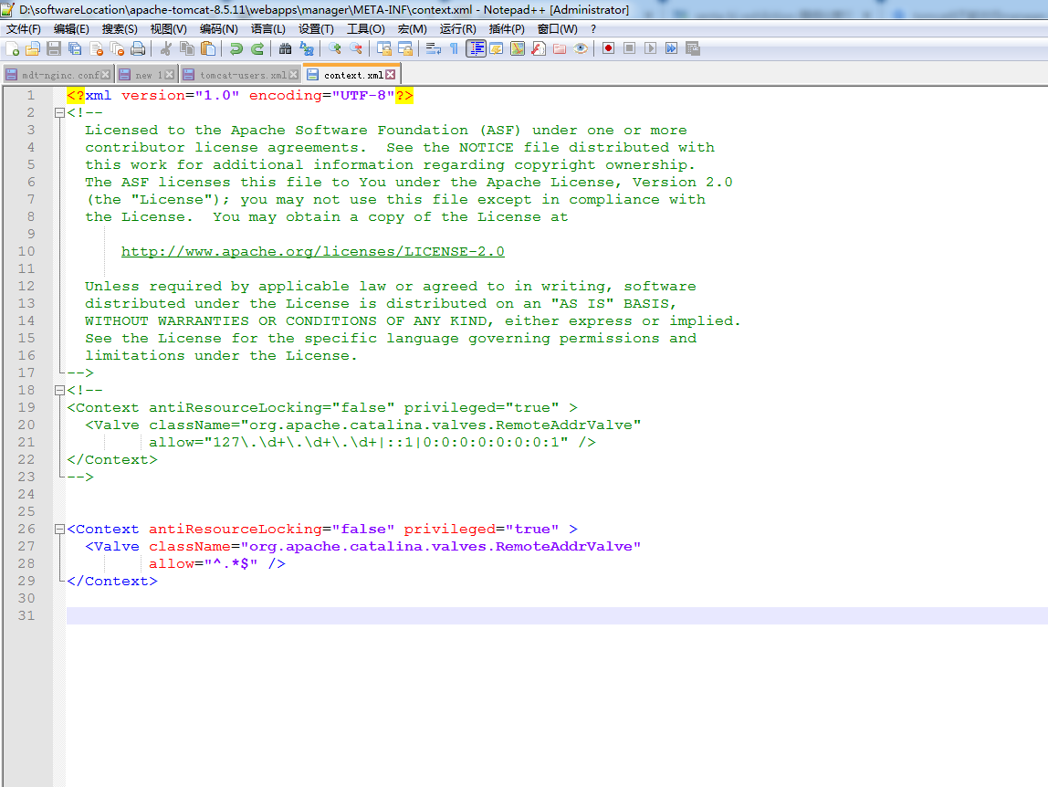The image size is (1048, 787).
Task: Open the 编码(N) menu
Action: pos(218,28)
